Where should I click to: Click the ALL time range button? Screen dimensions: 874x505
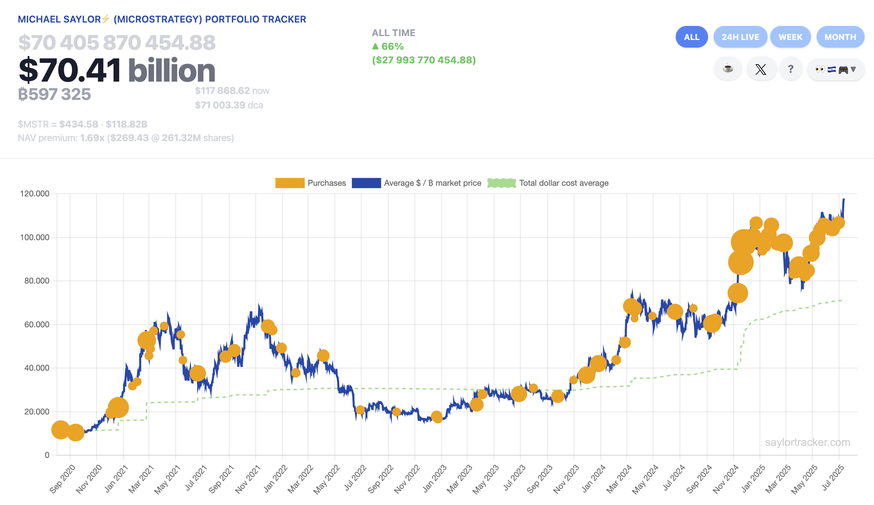pos(691,37)
